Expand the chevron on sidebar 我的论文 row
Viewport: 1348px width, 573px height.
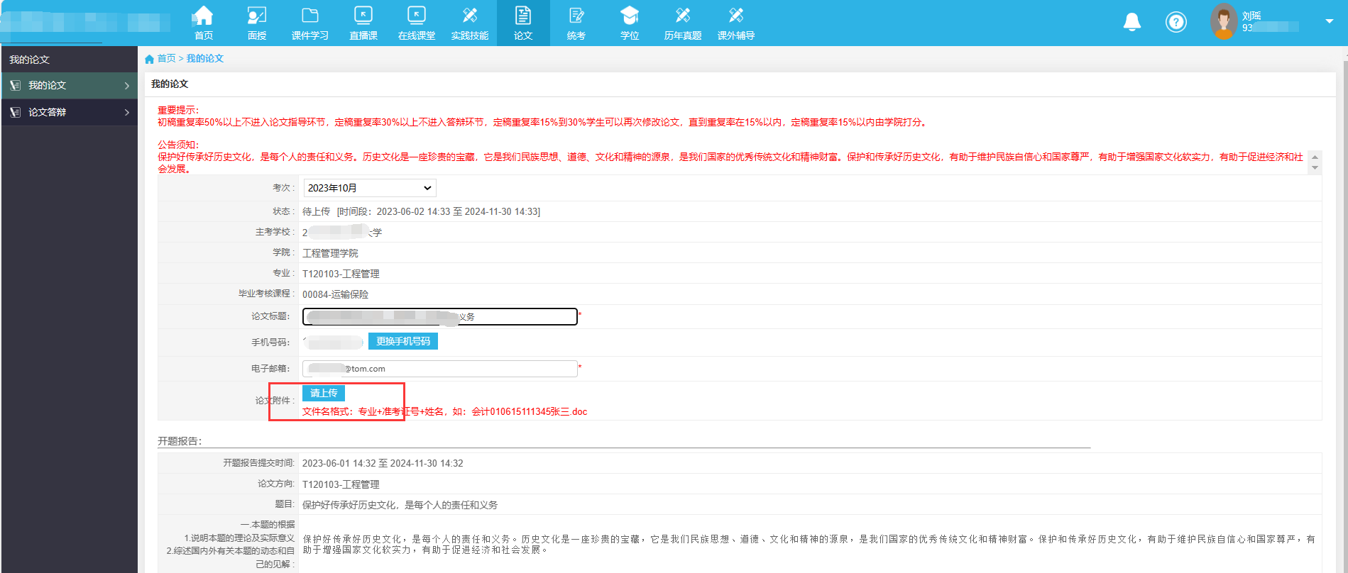(x=127, y=85)
